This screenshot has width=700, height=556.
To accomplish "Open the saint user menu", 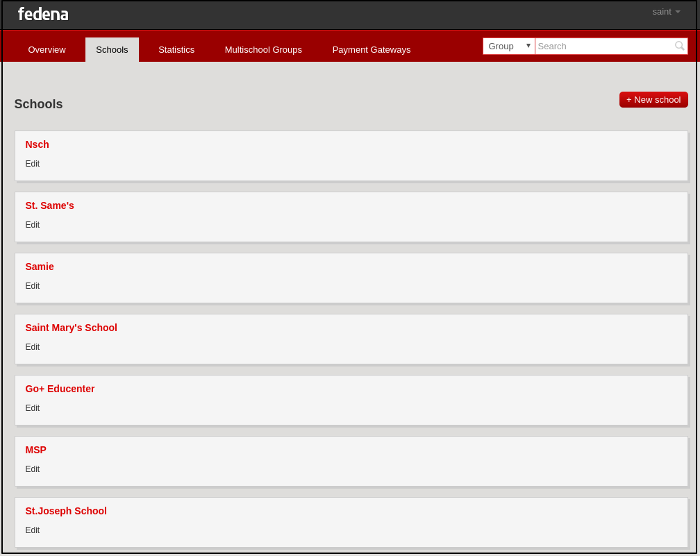I will click(x=665, y=12).
